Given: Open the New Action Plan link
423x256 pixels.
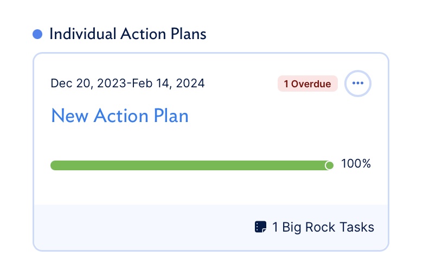Looking at the screenshot, I should pos(120,116).
